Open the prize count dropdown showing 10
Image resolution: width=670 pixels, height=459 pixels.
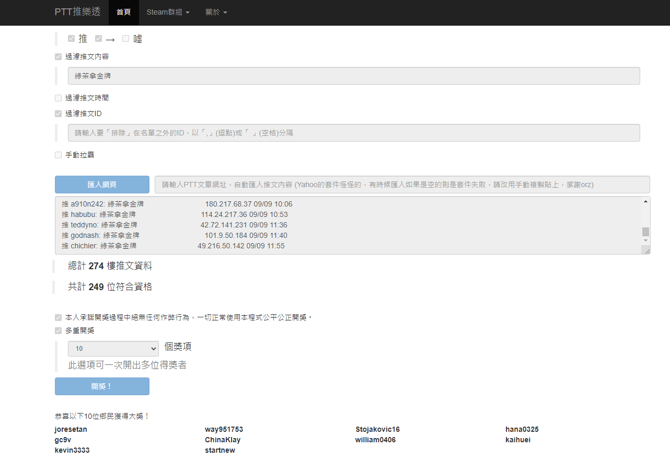pos(113,349)
